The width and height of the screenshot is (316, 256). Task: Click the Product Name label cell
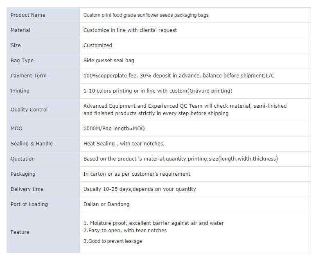click(28, 15)
